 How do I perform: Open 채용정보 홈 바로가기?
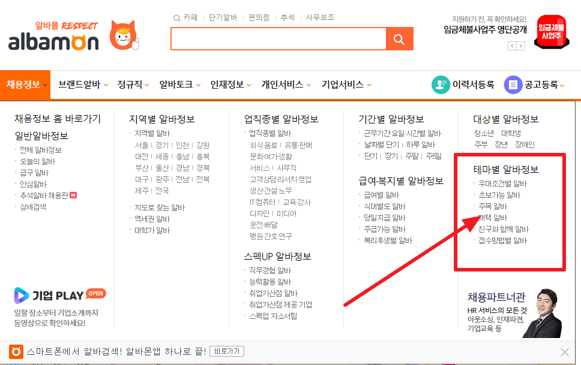[58, 119]
